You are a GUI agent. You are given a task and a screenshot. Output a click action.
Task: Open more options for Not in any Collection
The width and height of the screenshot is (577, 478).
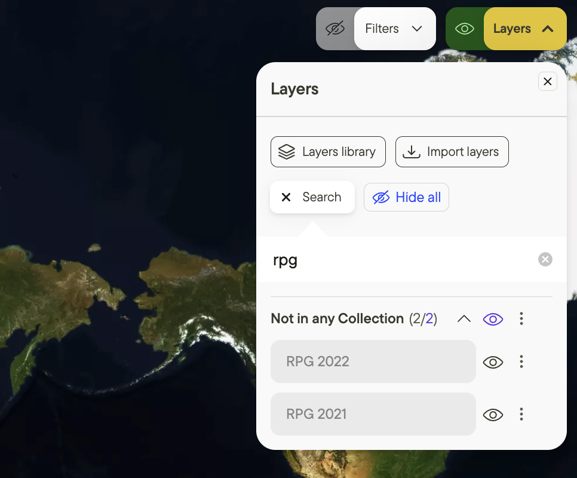(521, 318)
